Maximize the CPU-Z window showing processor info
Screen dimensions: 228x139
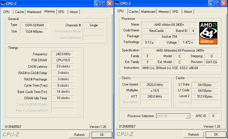click(x=217, y=4)
